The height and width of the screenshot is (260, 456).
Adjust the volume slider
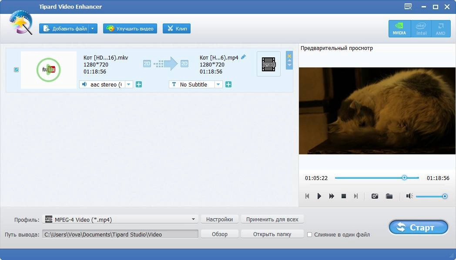click(432, 197)
